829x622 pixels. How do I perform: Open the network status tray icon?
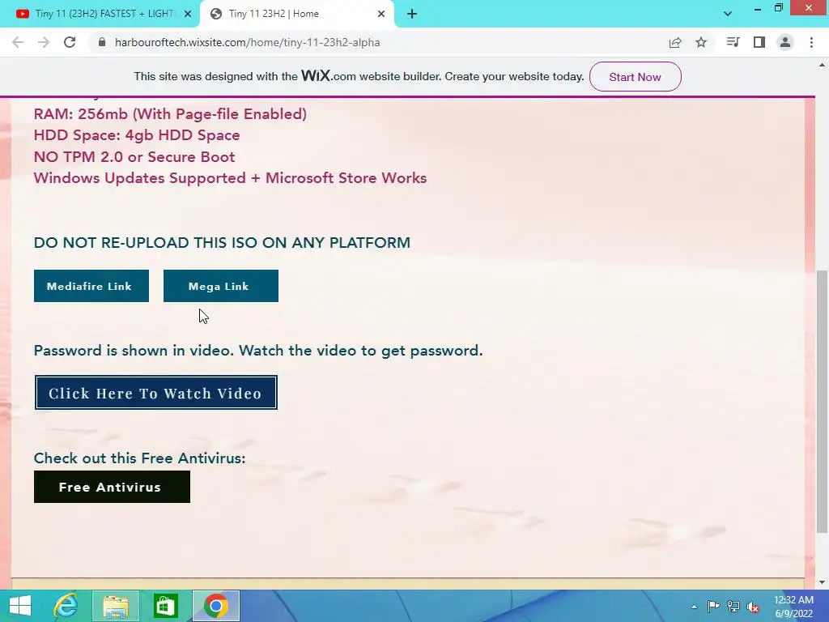[733, 606]
